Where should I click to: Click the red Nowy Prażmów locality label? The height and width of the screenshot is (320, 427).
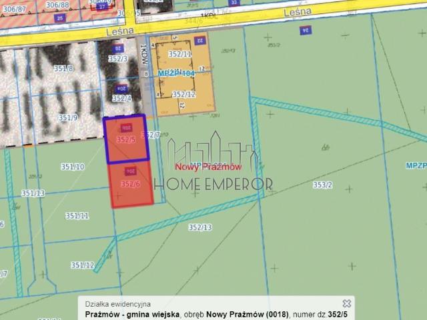(x=208, y=167)
